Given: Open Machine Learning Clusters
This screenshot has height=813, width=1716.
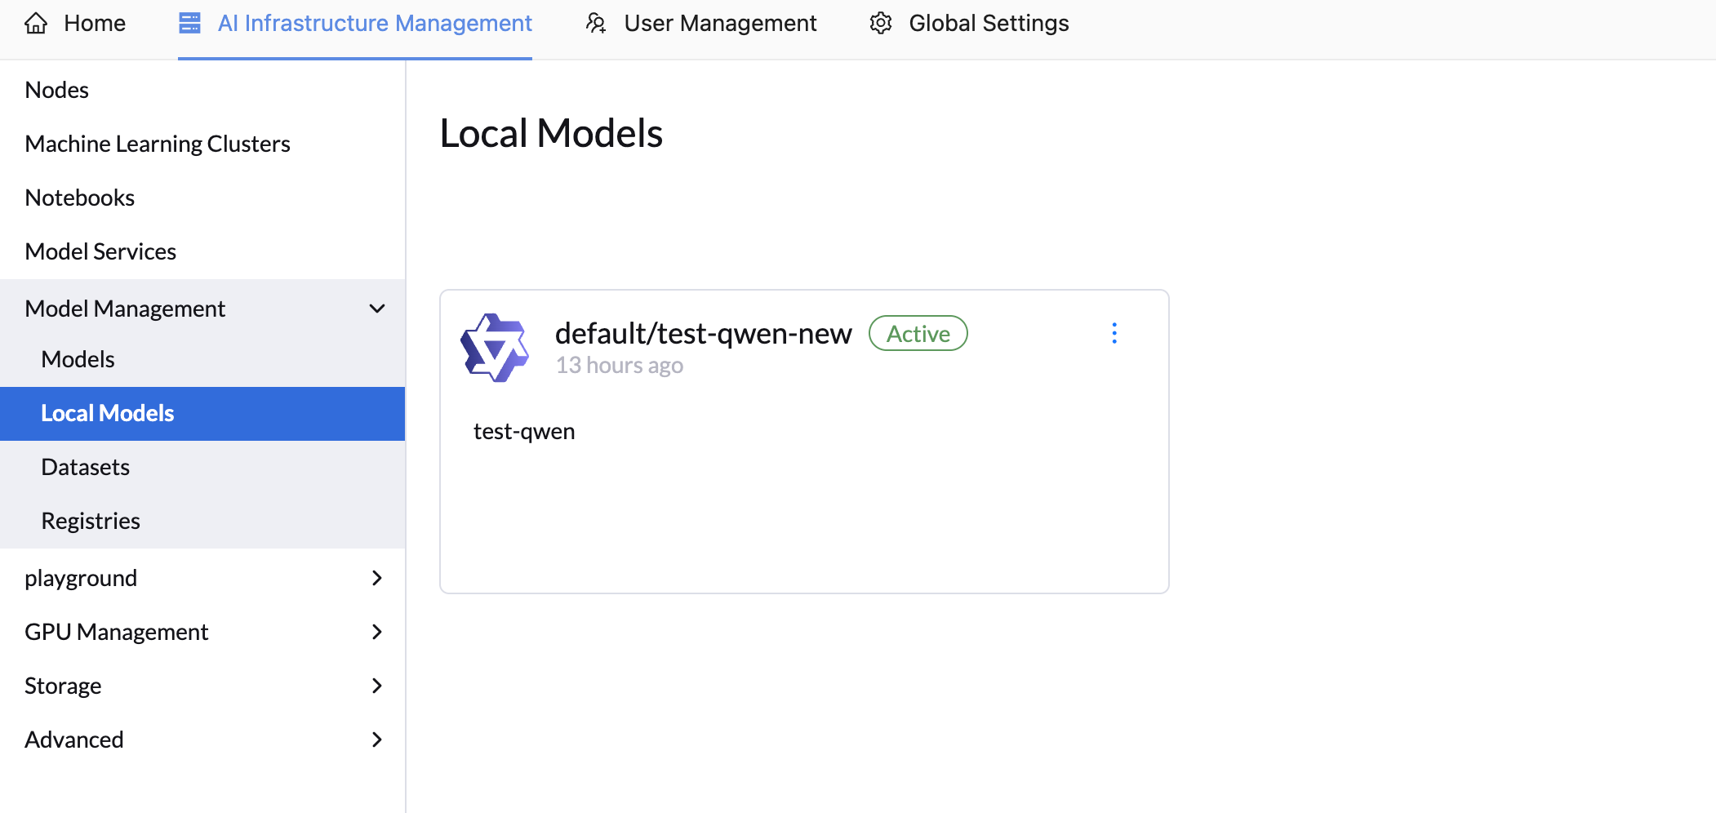Looking at the screenshot, I should point(202,144).
